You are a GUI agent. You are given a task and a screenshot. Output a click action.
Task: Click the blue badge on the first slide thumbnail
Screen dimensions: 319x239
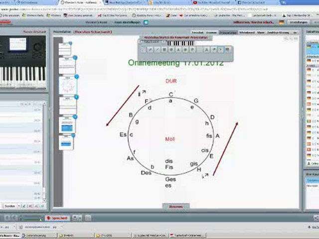[x=70, y=44]
